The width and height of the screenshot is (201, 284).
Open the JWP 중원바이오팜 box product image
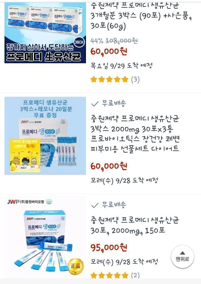pos(45,238)
